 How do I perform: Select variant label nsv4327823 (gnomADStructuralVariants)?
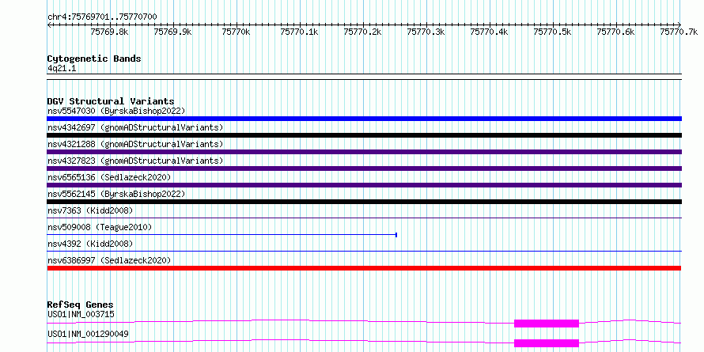pos(135,161)
